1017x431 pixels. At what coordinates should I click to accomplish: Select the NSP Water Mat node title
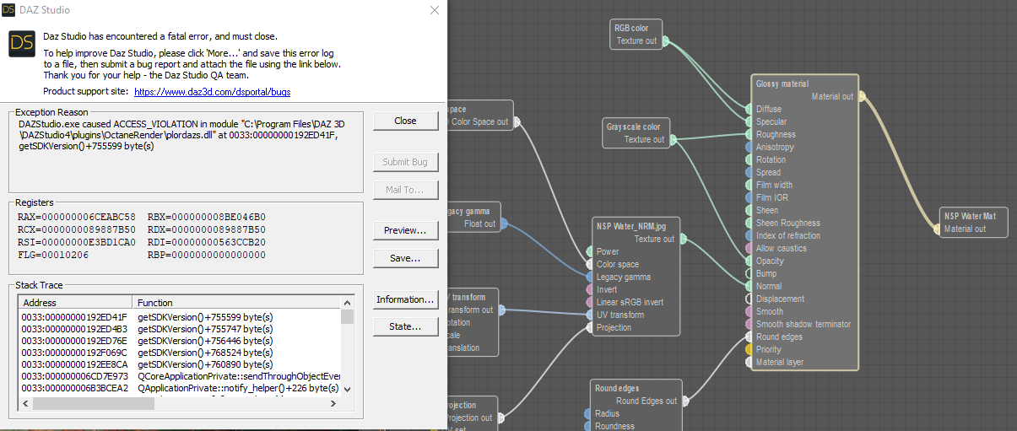point(970,216)
